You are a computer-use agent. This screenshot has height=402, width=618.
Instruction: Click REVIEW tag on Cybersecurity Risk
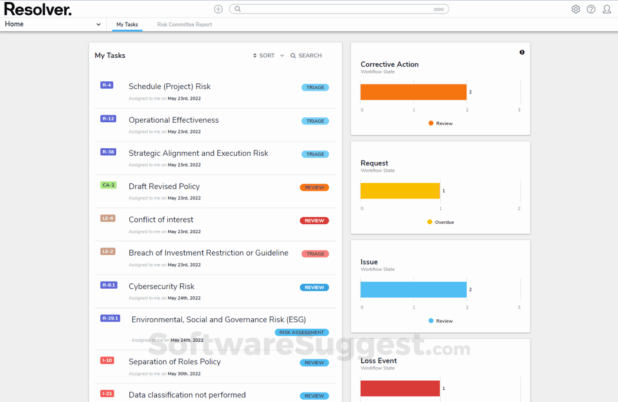314,287
